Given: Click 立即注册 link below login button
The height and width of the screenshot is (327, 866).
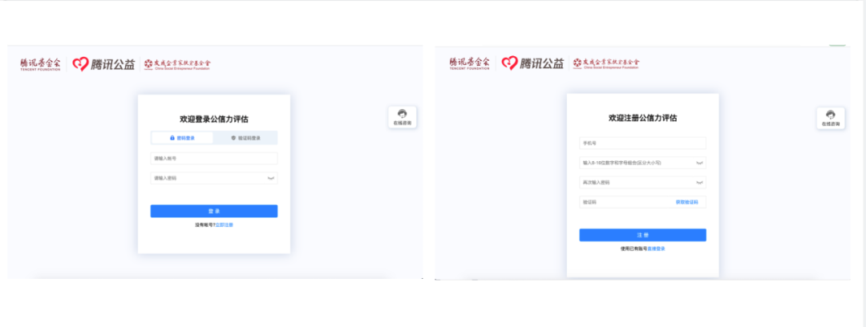Looking at the screenshot, I should click(x=225, y=225).
